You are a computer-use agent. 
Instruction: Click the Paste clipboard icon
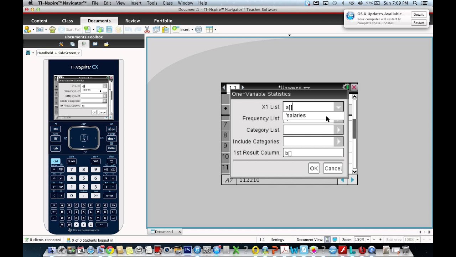pos(165,30)
